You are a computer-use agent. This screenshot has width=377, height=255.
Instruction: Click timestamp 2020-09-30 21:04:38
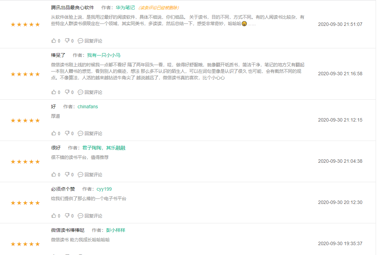pyautogui.click(x=340, y=161)
